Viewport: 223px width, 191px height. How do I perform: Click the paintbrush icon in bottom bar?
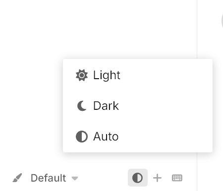click(17, 178)
